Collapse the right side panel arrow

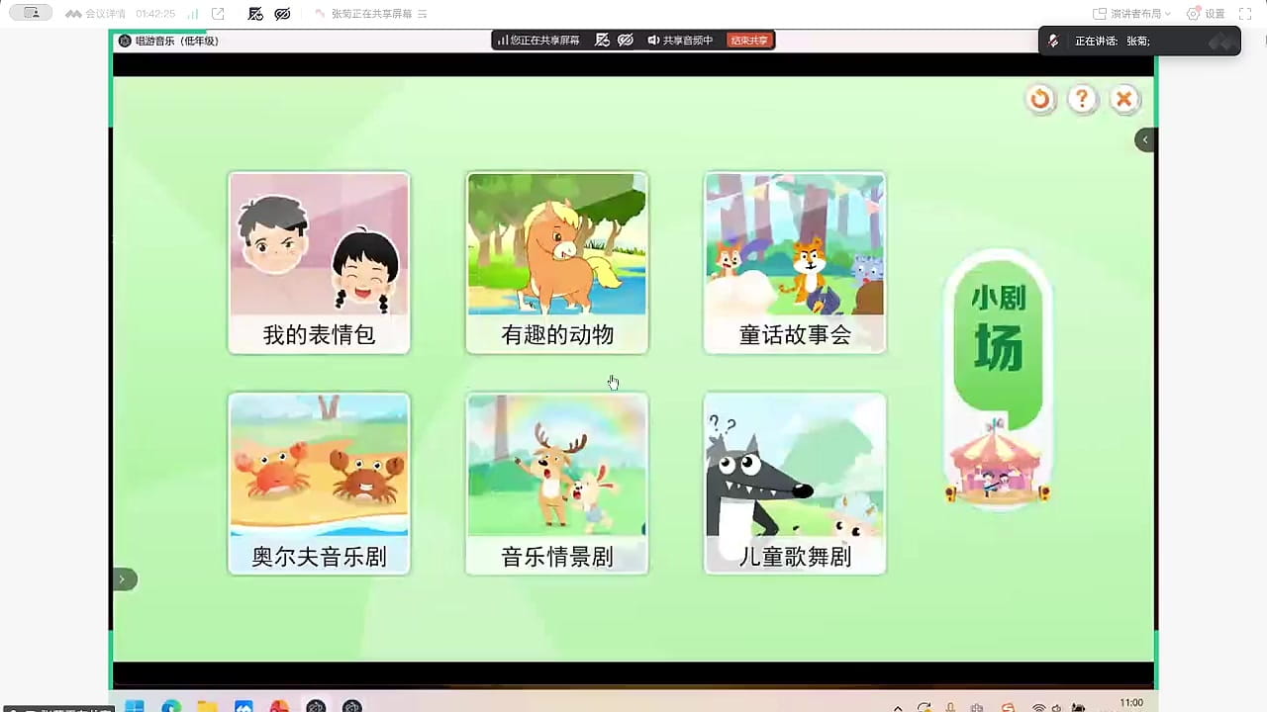click(1145, 139)
